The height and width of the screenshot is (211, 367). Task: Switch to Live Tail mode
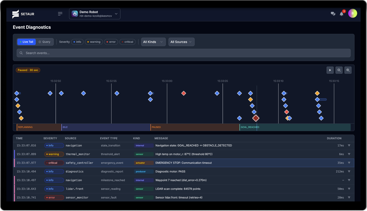27,42
